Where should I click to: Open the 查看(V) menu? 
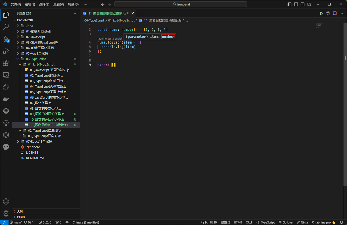tap(58, 4)
